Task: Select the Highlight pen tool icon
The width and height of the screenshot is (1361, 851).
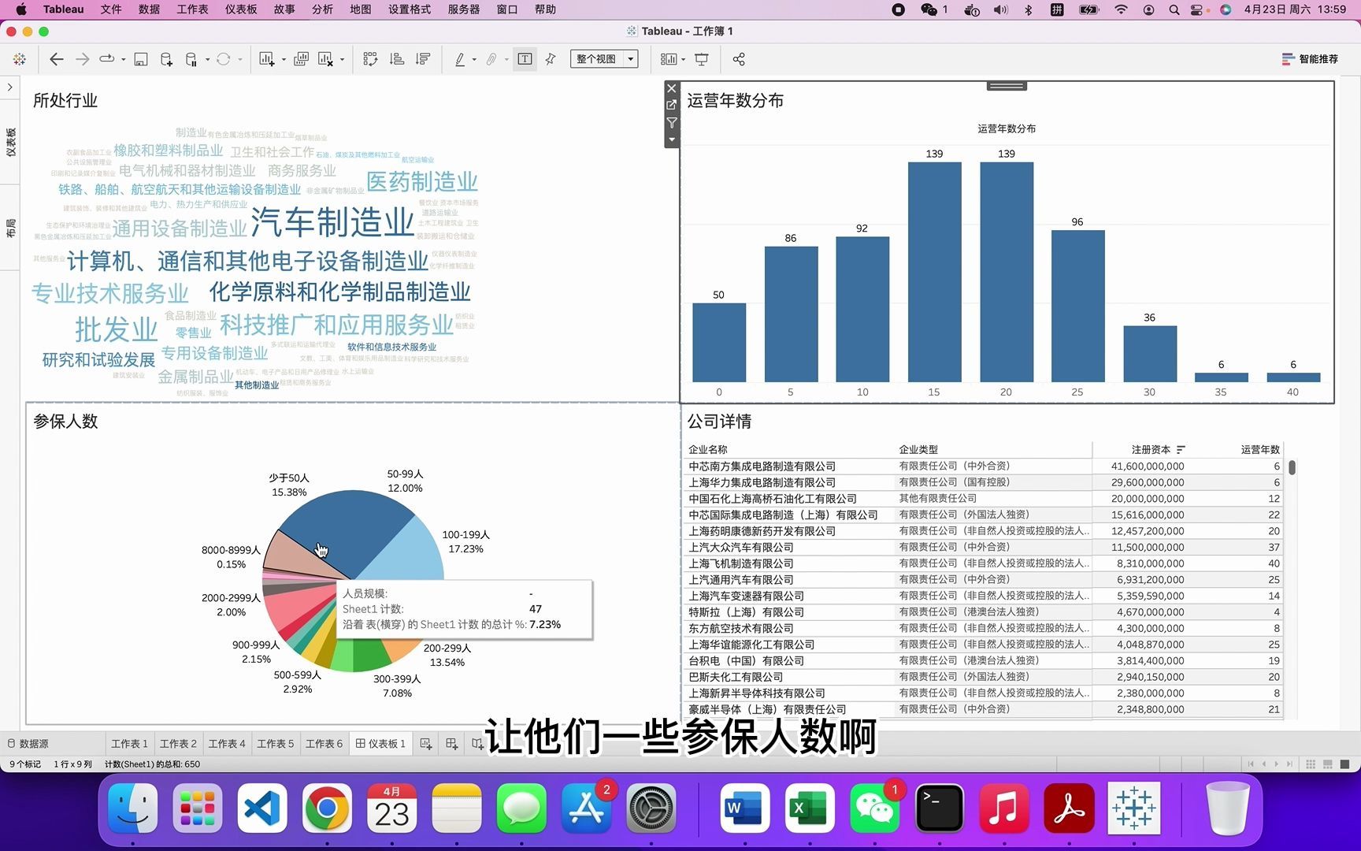Action: click(459, 59)
